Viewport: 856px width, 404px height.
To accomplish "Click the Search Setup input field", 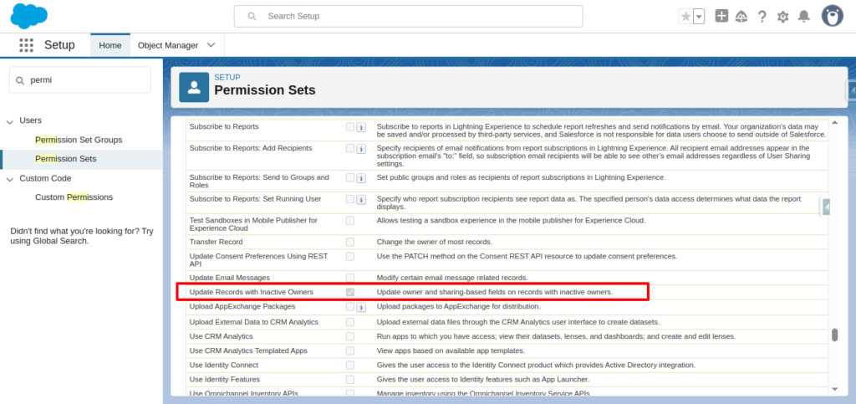I will [408, 17].
